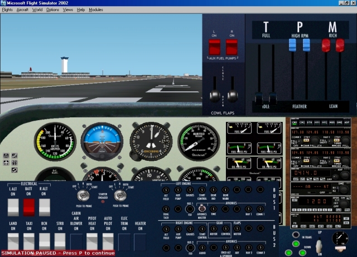Click the left engine ALT FIELD breaker
357x257 pixels.
166,190
